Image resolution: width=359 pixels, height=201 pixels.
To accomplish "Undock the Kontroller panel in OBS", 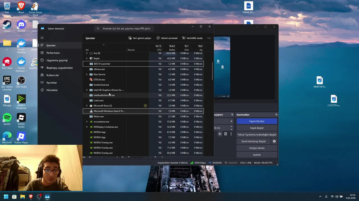I will coord(276,115).
